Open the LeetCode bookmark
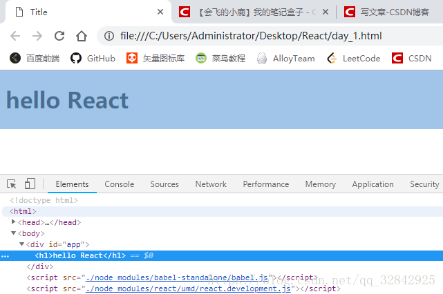This screenshot has width=443, height=294. point(353,59)
